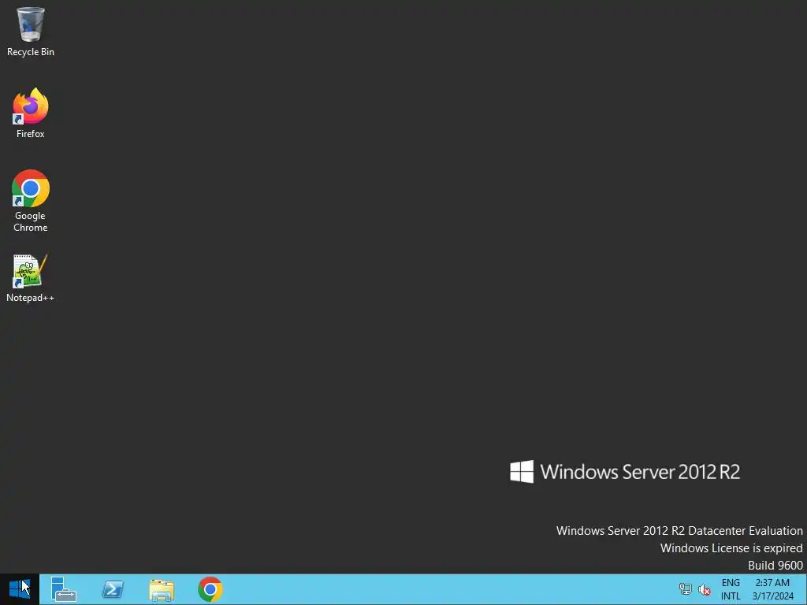Select the Google Chrome desktop shortcut
Screen dimensions: 807x605
pos(31,201)
